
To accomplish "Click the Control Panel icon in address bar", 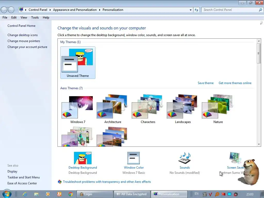I will point(21,10).
